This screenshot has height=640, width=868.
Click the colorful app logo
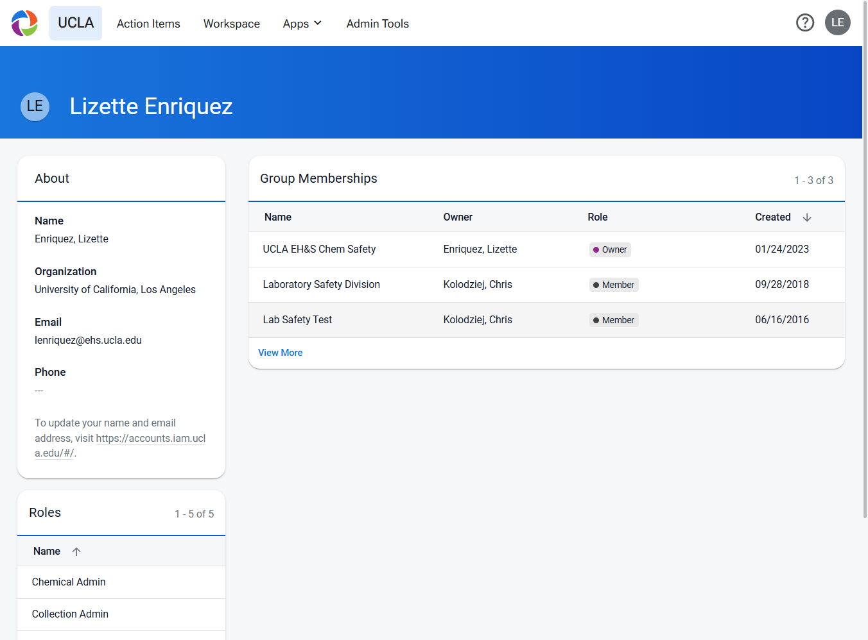coord(24,23)
